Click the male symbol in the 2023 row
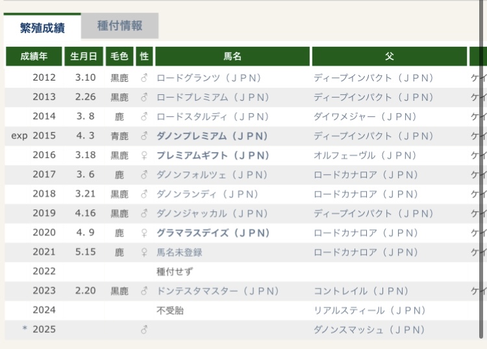Image resolution: width=487 pixels, height=349 pixels. tap(144, 291)
